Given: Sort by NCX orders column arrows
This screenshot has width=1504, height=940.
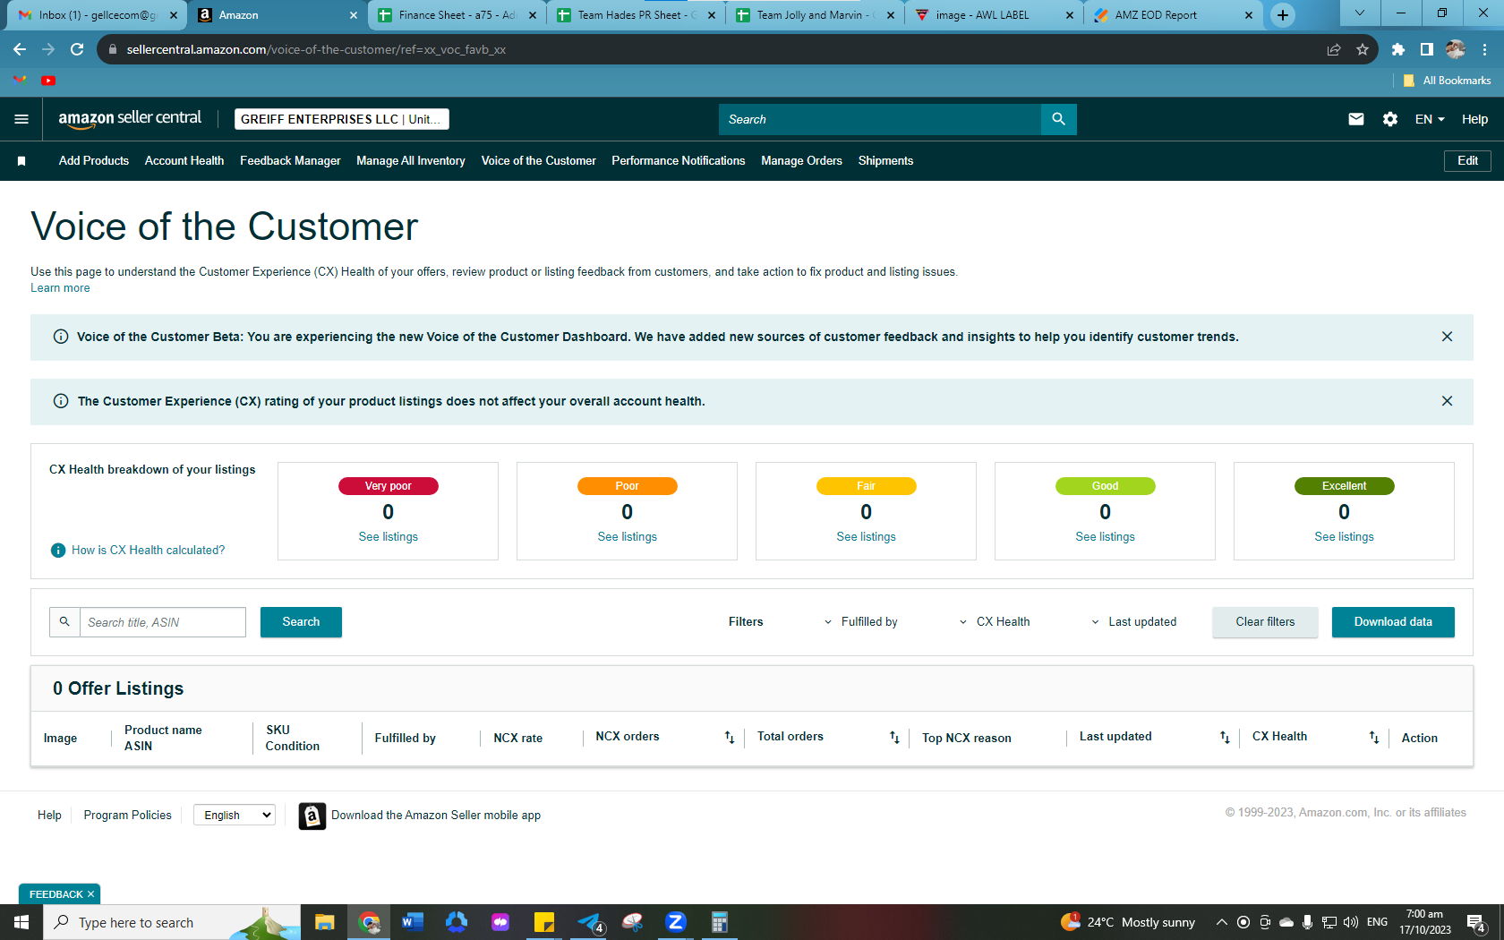Looking at the screenshot, I should pos(730,737).
